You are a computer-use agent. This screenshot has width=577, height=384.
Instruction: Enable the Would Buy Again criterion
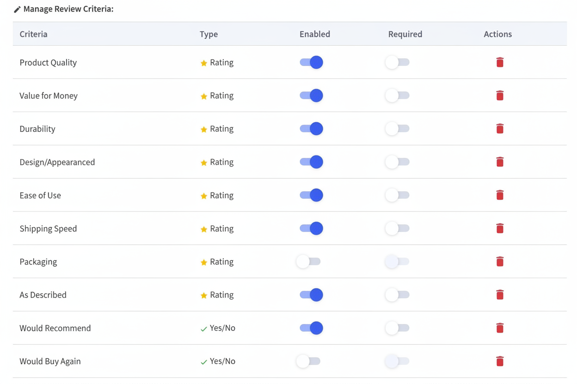tap(308, 361)
